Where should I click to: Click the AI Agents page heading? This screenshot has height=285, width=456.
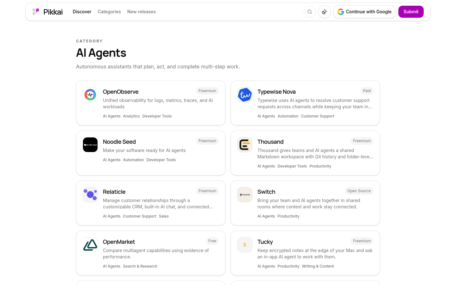click(101, 53)
